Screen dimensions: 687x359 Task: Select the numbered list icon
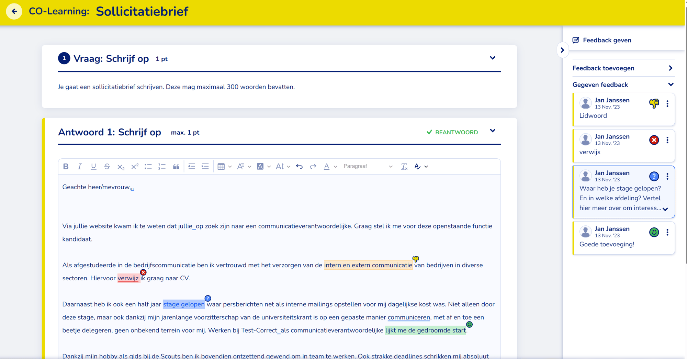pyautogui.click(x=162, y=166)
